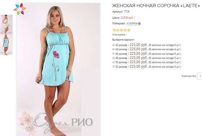Viewport: 202px width, 136px height.
Task: Click the Количество quantity input field
Action: 199,76
